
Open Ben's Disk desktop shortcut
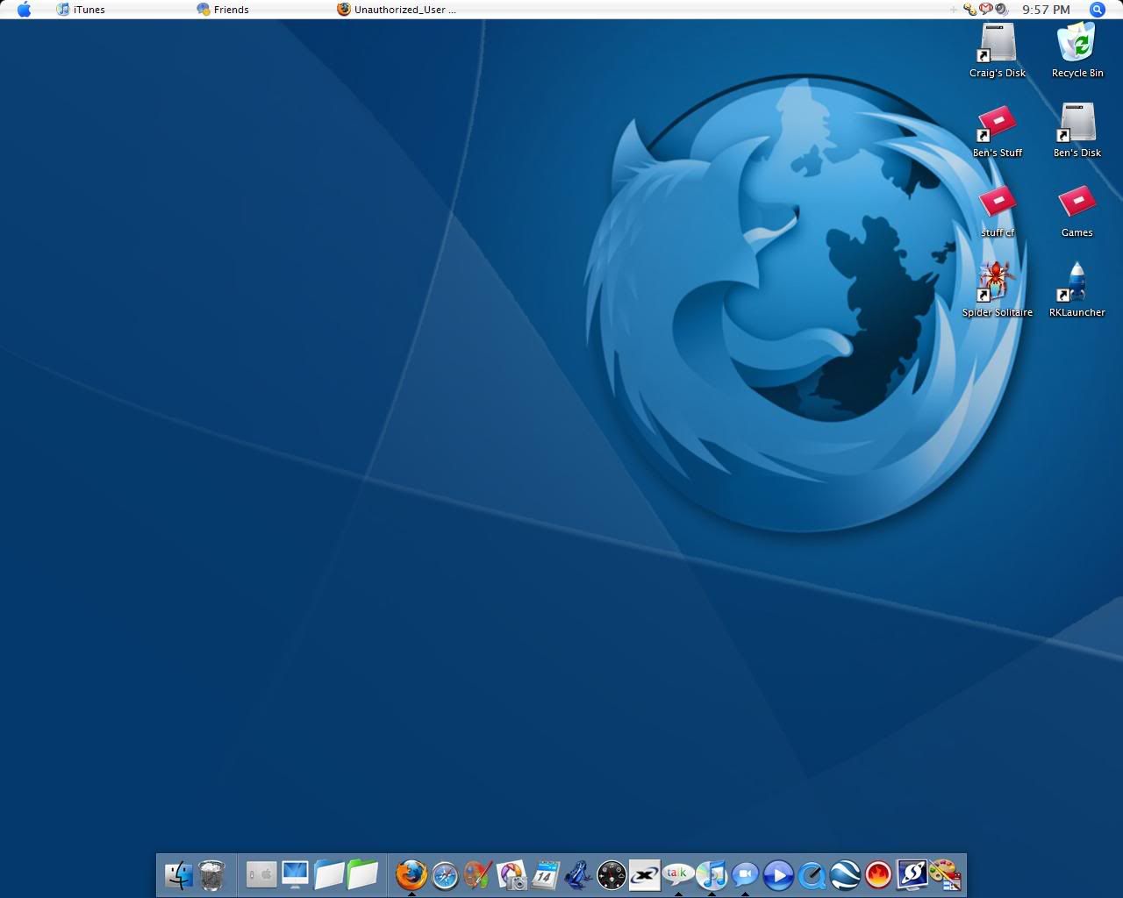(x=1077, y=132)
